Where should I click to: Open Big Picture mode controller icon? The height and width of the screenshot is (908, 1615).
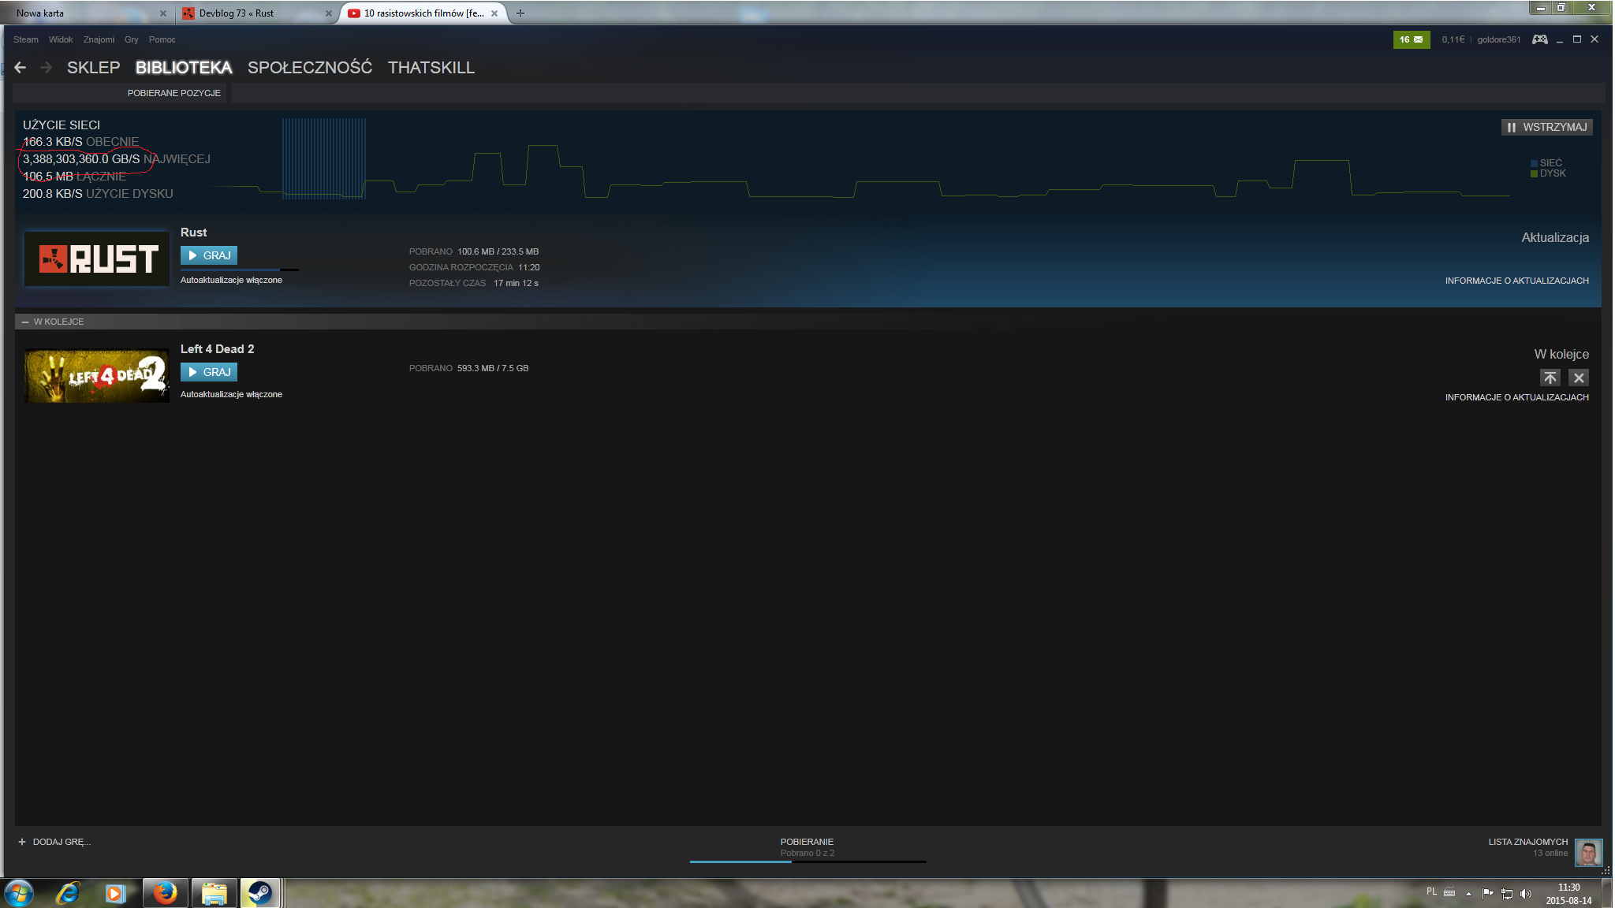tap(1539, 39)
